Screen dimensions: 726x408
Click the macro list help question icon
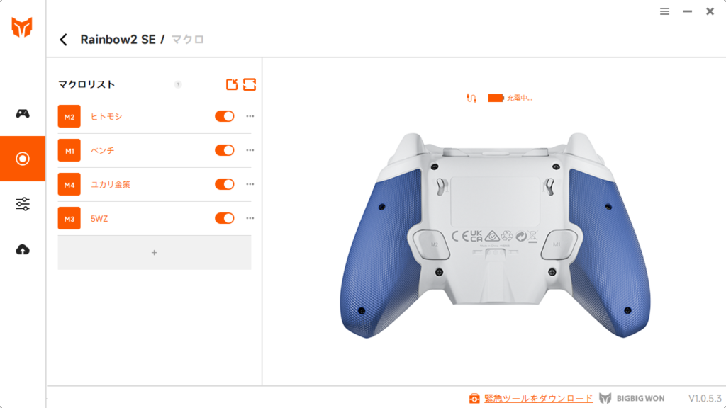pos(178,84)
